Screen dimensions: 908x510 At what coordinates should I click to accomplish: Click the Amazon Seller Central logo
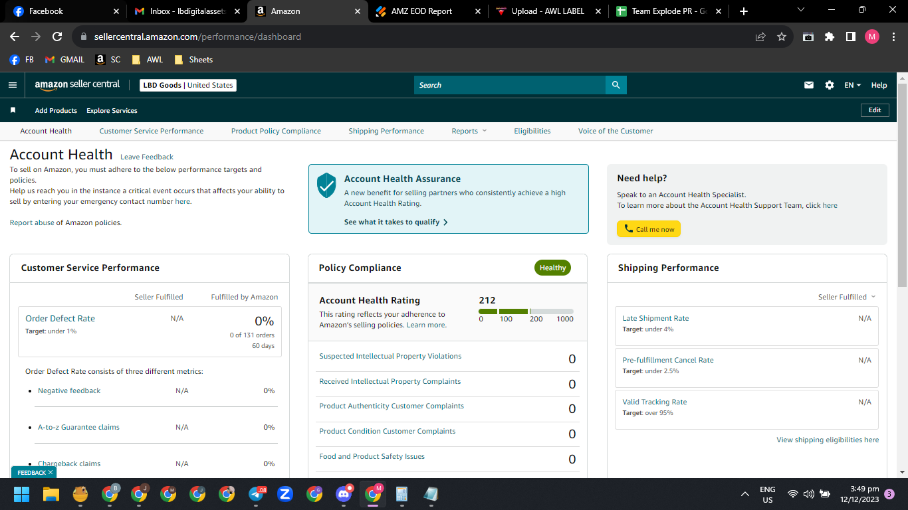(77, 85)
